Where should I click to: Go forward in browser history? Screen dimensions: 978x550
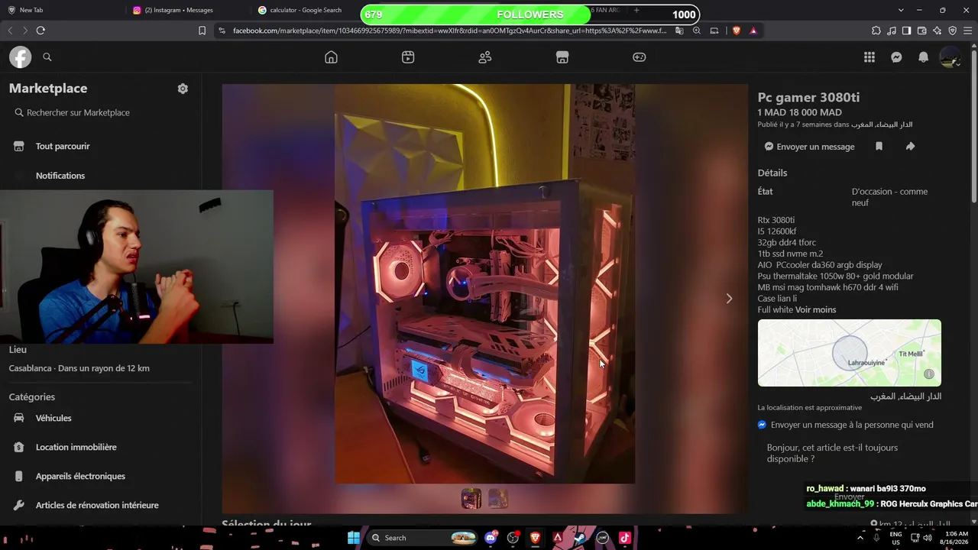(x=25, y=31)
